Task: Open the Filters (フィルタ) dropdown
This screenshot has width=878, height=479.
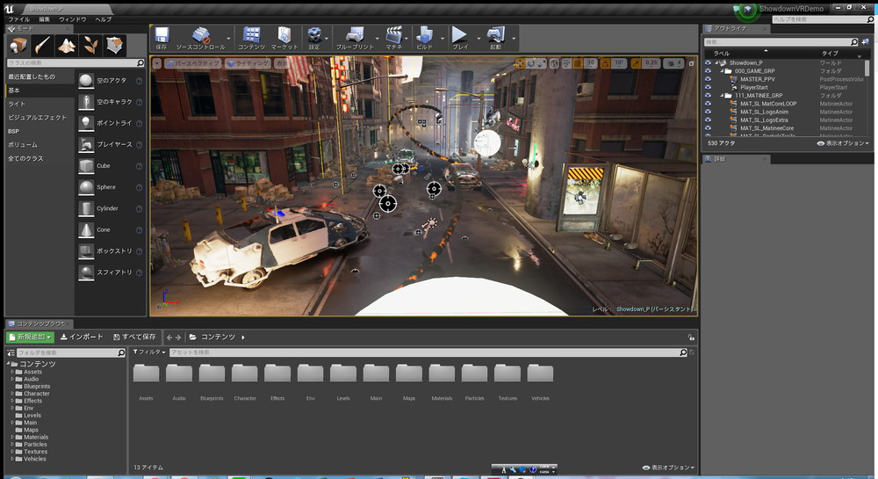Action: point(149,352)
